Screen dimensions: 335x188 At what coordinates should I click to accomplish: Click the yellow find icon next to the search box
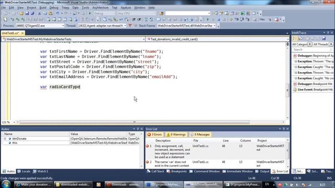pos(161,14)
